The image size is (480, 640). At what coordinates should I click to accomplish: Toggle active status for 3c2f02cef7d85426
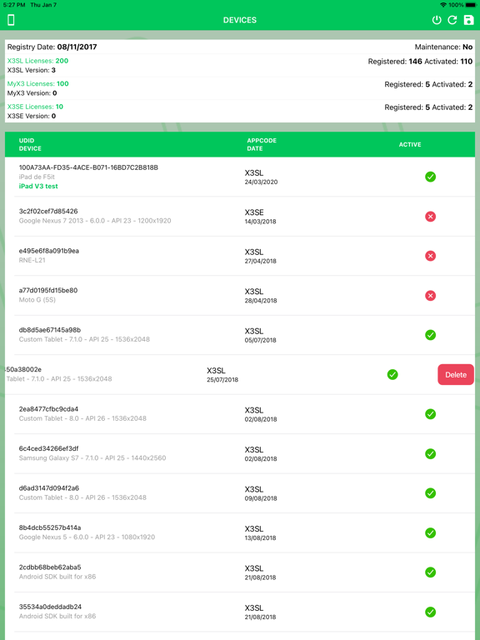tap(430, 217)
